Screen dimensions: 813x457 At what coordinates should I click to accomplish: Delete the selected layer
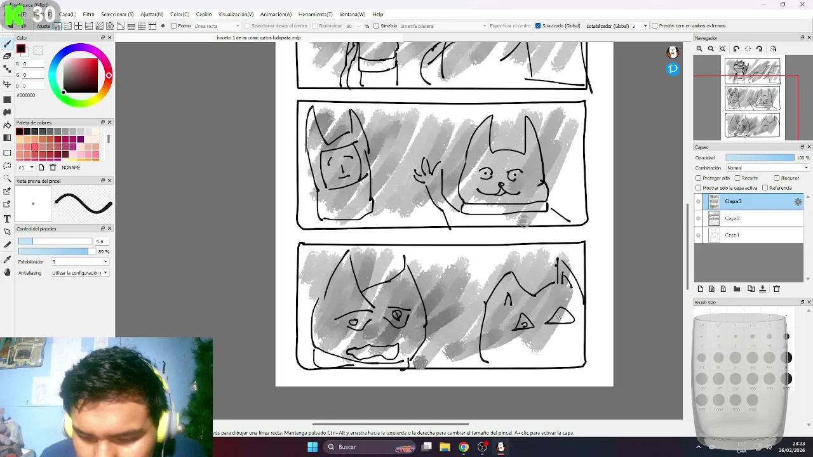point(776,289)
